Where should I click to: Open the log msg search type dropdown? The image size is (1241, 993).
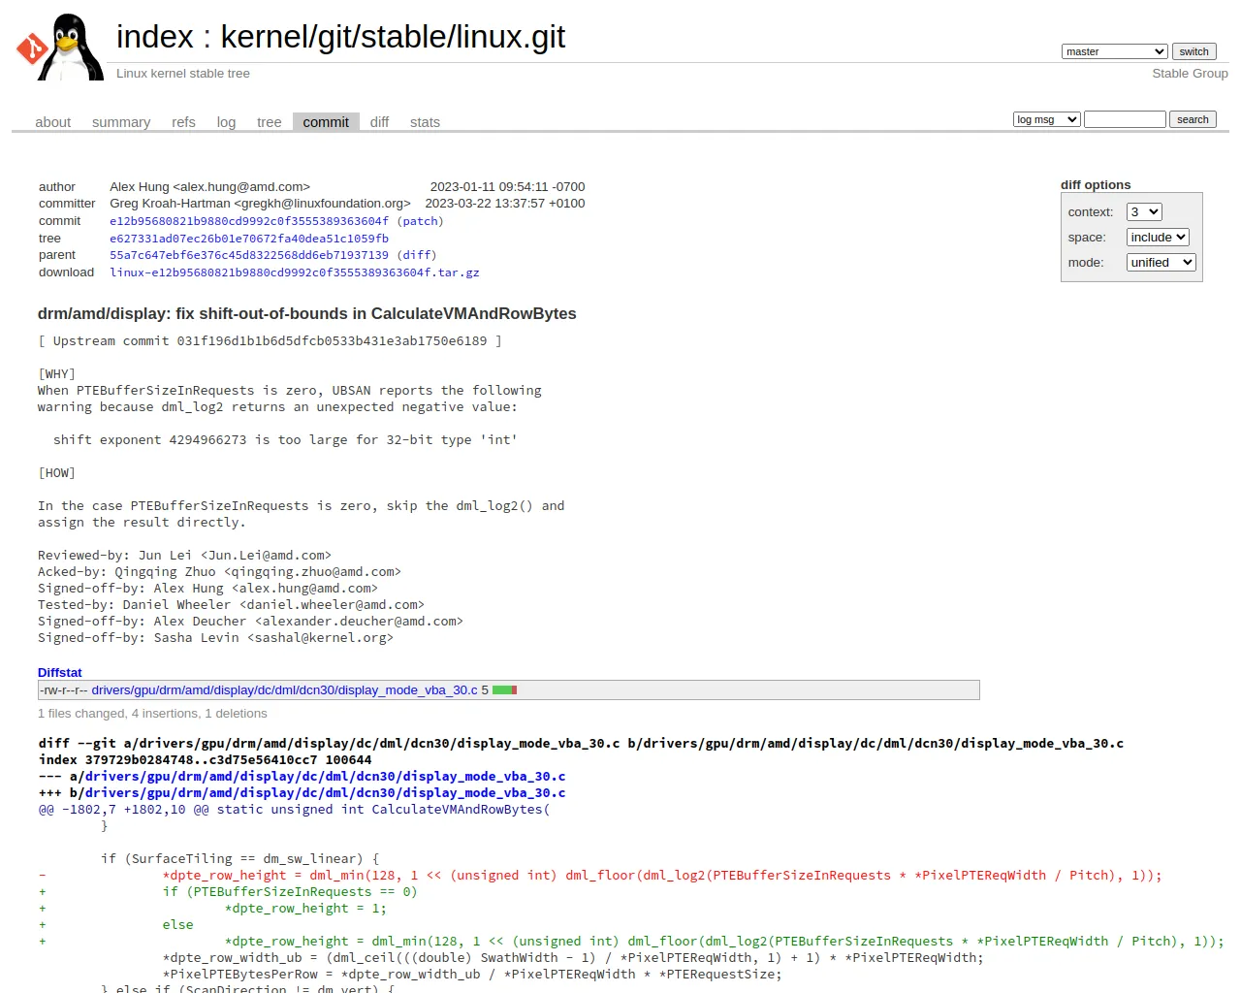(x=1046, y=119)
